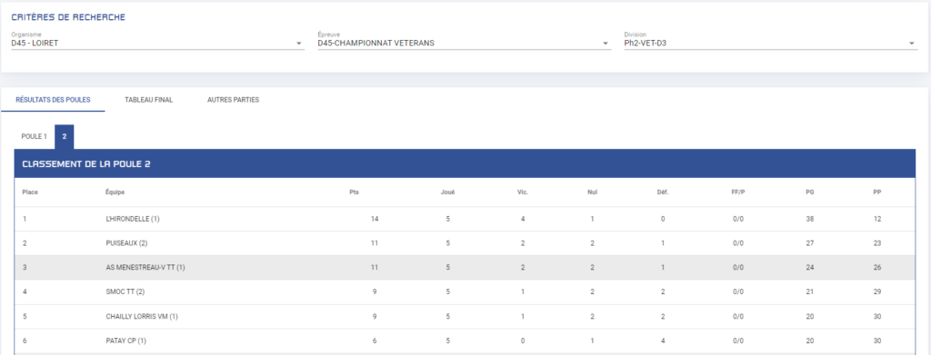Click AS MENESTREAU-V TT's PG value 24

(x=809, y=267)
